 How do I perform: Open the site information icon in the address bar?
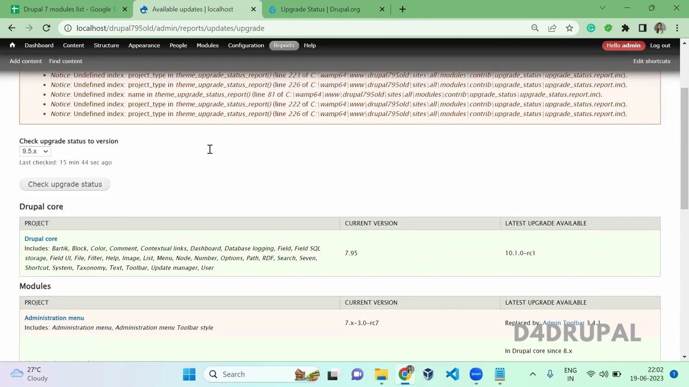(67, 28)
